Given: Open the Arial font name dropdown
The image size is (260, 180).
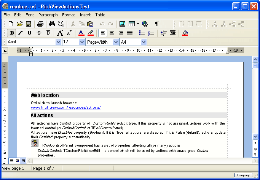Looking at the screenshot, I should [58, 42].
